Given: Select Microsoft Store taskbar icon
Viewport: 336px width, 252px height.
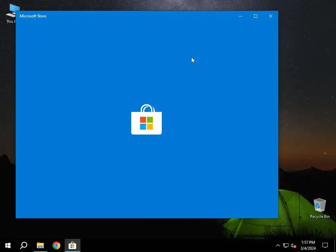Looking at the screenshot, I should (73, 245).
